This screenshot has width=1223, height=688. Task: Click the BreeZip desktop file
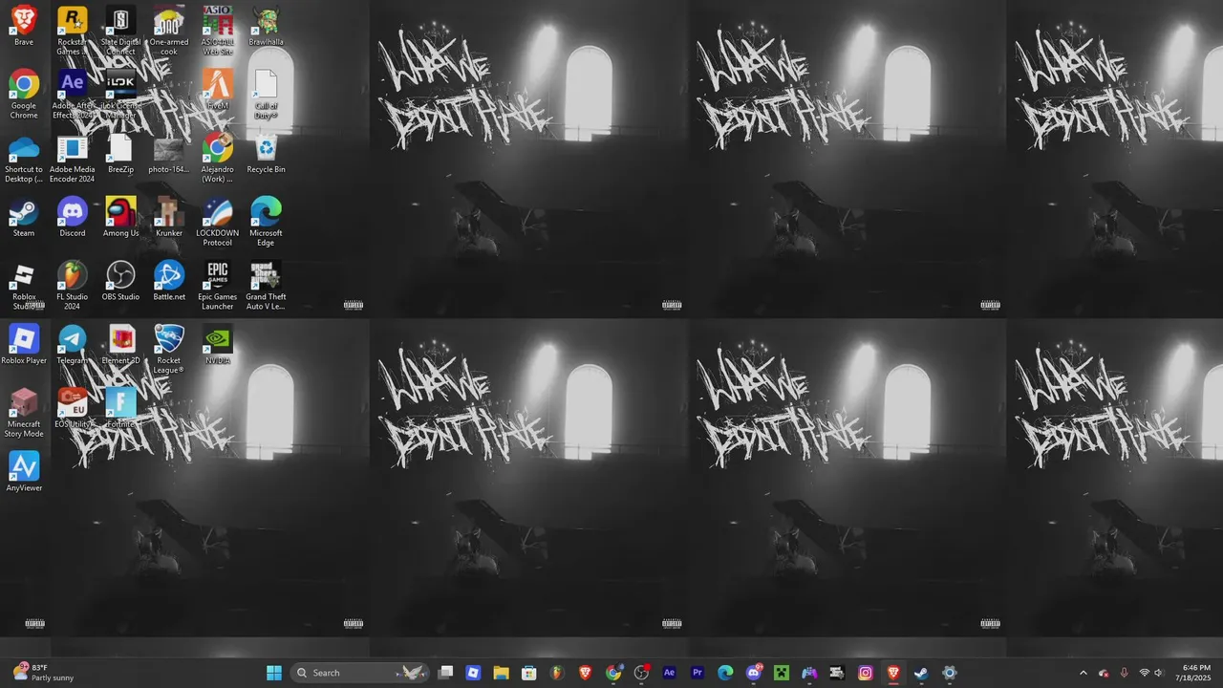click(120, 154)
